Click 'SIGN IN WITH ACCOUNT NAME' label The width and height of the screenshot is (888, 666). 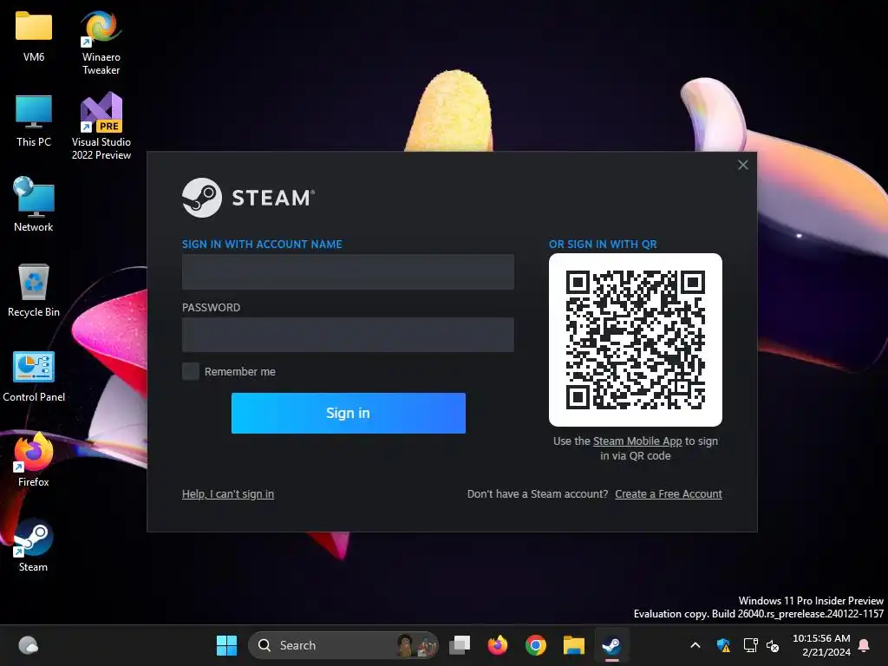[262, 244]
